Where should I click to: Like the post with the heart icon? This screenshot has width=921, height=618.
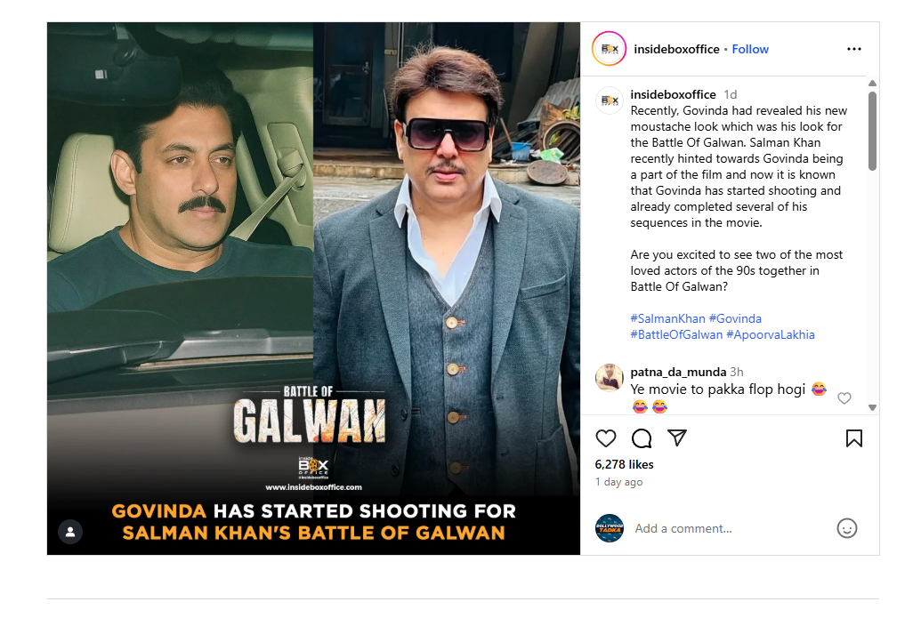(606, 438)
